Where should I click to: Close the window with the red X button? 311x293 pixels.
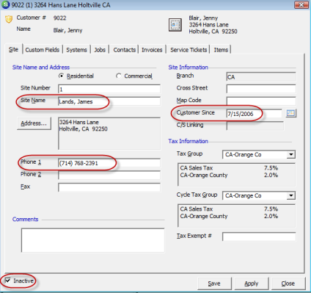click(x=301, y=5)
